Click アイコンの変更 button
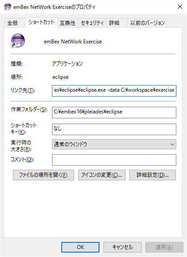This screenshot has height=257, width=187. click(x=102, y=175)
